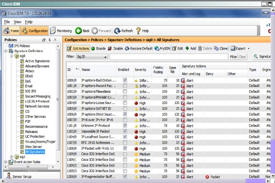
Task: Close the Policies panel
Action: click(x=55, y=40)
